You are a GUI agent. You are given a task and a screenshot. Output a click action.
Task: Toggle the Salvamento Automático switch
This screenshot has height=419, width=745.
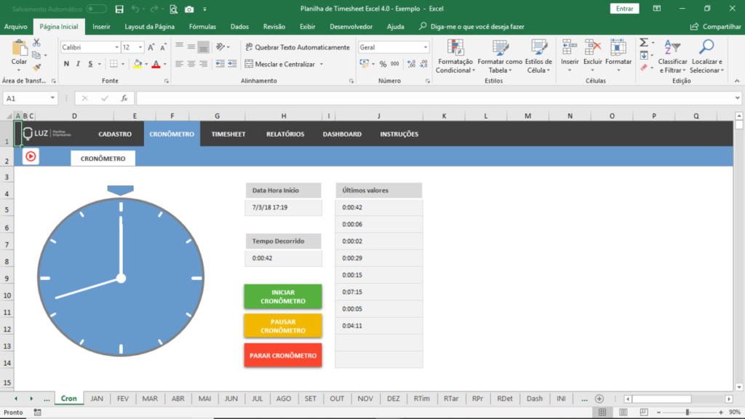pyautogui.click(x=96, y=9)
